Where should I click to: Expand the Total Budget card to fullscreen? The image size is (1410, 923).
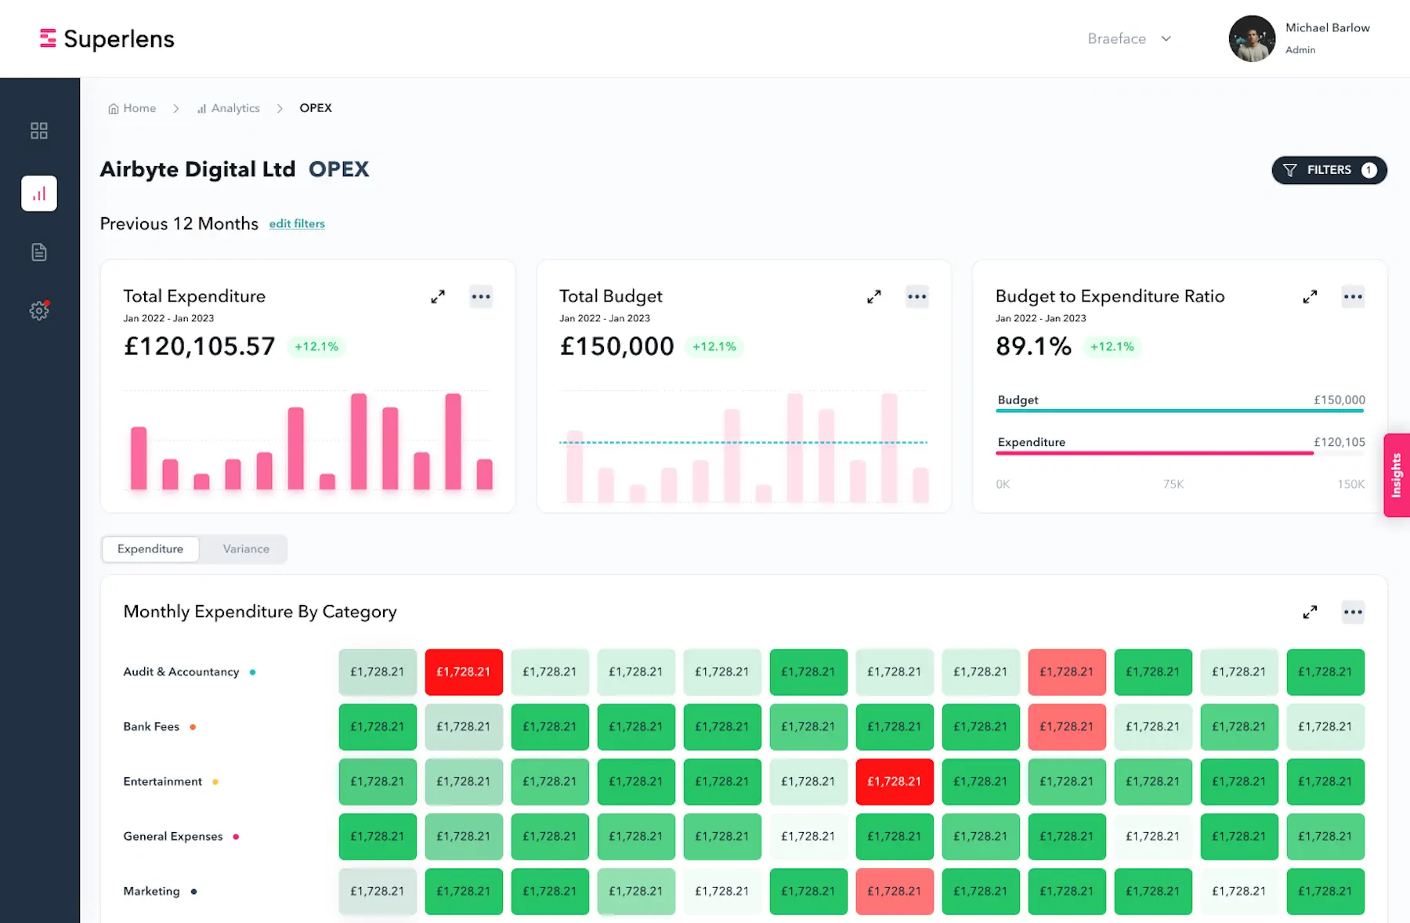[874, 297]
